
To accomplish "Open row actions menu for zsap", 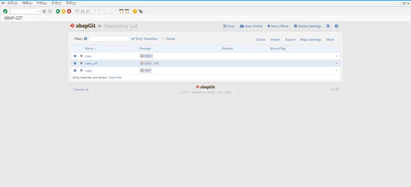I will pyautogui.click(x=336, y=71).
